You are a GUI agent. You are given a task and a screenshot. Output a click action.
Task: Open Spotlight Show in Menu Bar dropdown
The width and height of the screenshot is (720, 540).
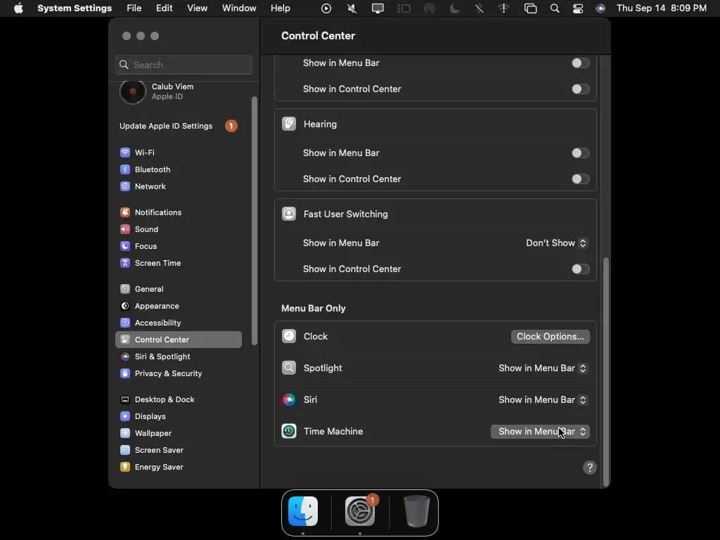[x=542, y=368]
